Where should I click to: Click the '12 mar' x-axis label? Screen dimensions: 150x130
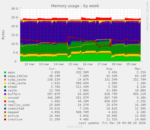(x=30, y=64)
